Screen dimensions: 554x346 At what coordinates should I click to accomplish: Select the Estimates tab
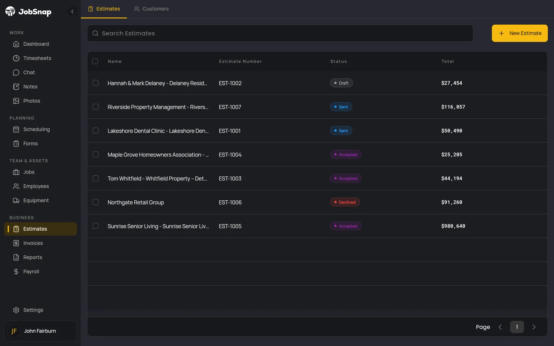104,9
